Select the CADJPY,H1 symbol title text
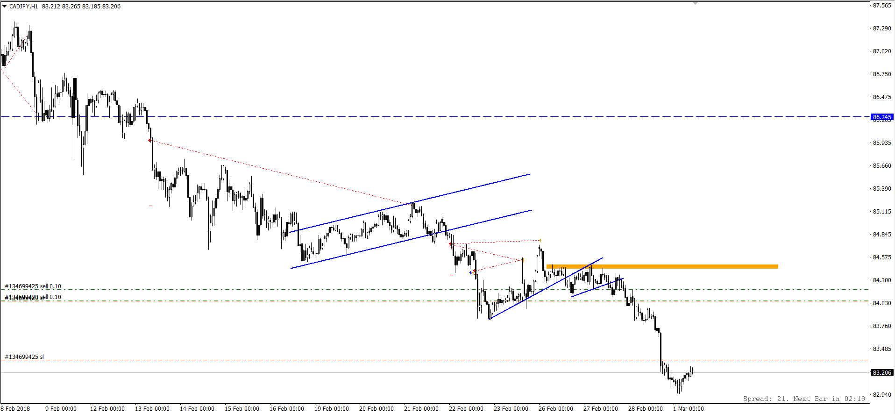Viewport: 895px width, 414px height. click(24, 7)
